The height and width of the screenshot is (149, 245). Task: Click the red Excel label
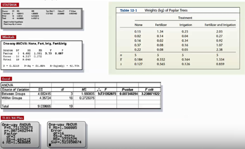tap(7, 79)
